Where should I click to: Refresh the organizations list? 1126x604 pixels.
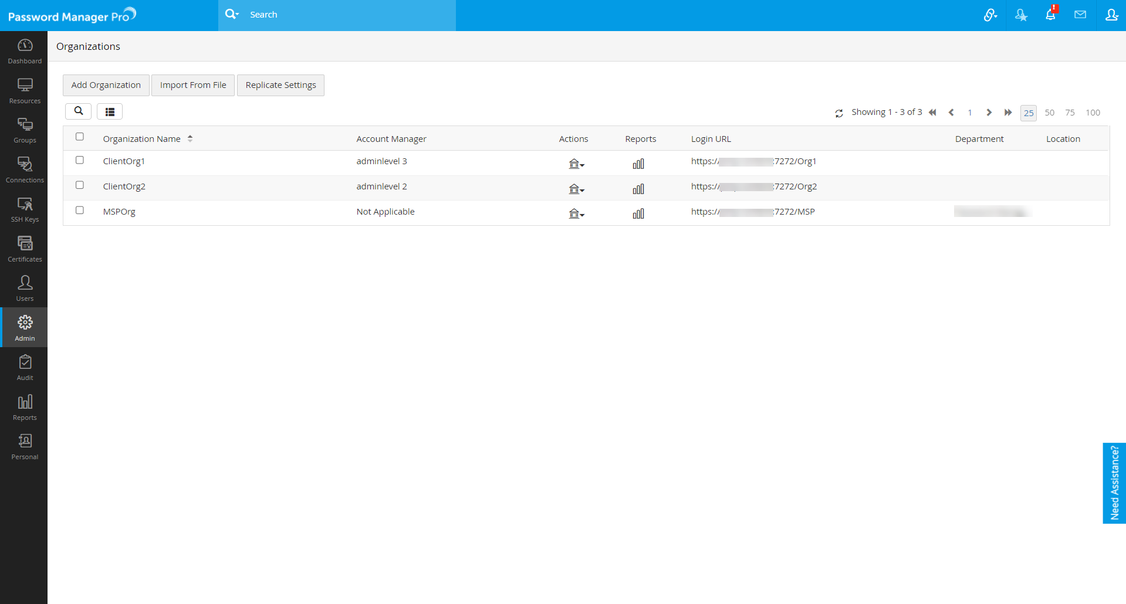tap(839, 113)
